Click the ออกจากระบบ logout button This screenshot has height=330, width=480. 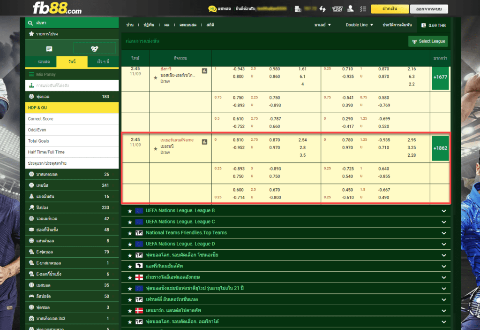[429, 9]
